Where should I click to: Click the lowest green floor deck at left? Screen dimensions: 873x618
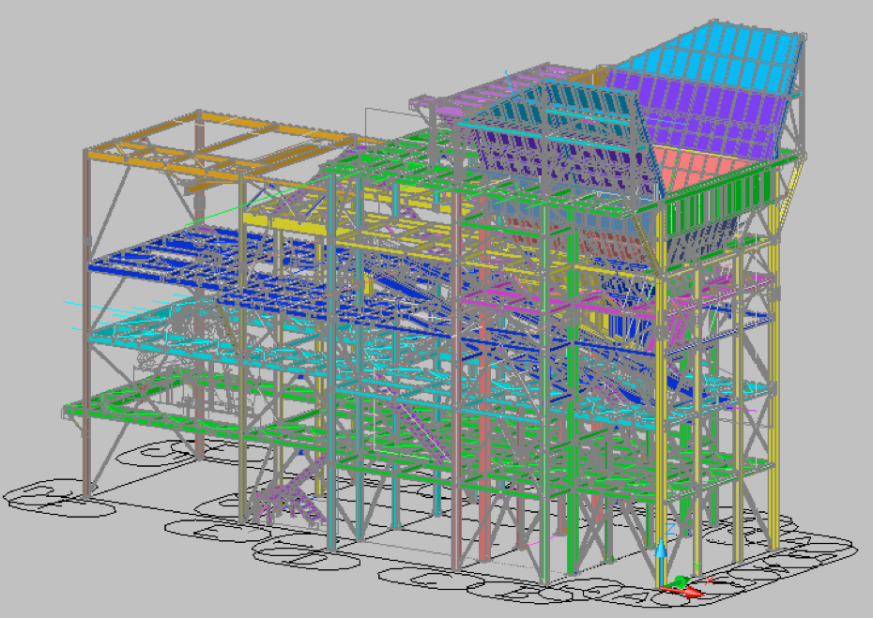[x=113, y=407]
